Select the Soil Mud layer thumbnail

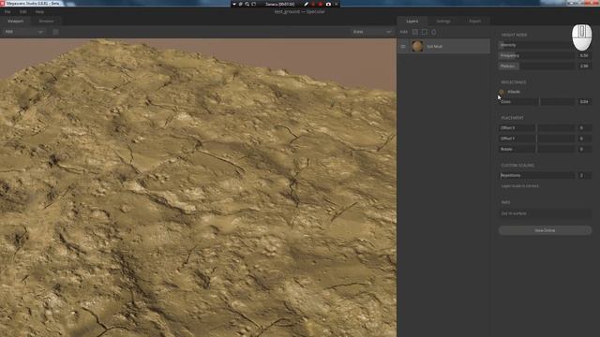417,46
